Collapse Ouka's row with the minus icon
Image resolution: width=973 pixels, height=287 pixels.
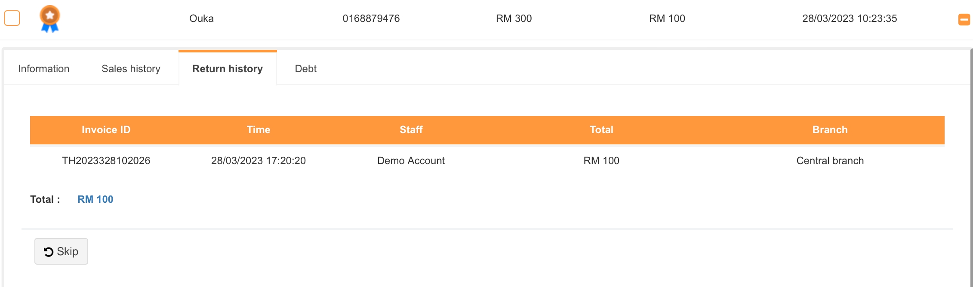pos(964,19)
